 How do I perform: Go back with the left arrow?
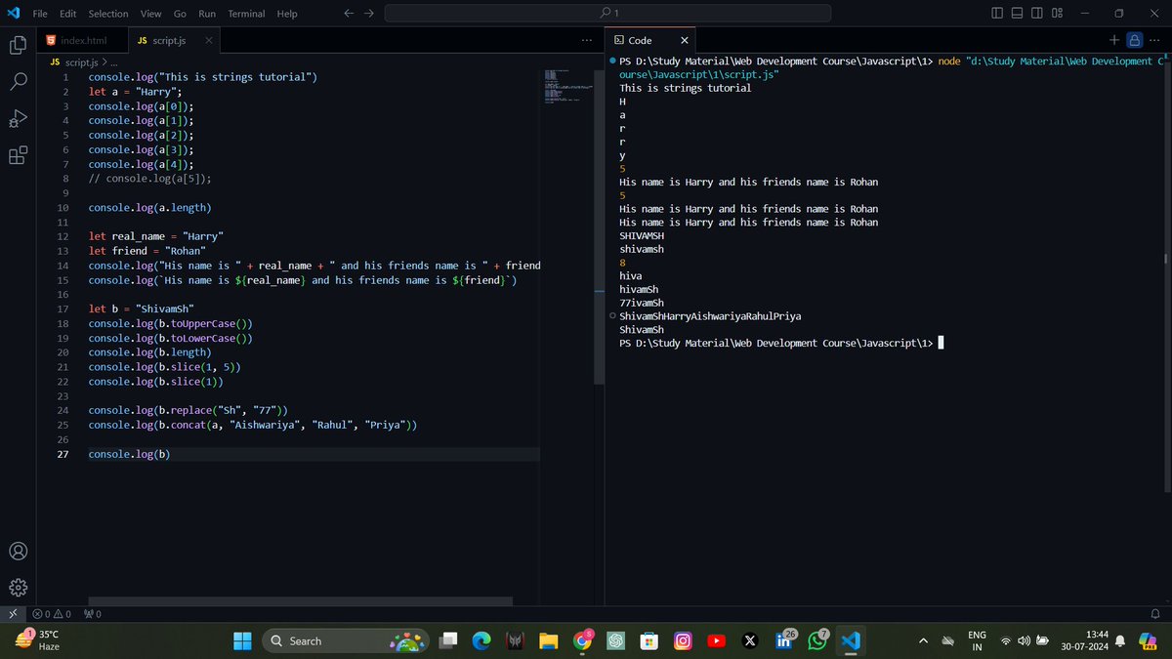[x=350, y=14]
